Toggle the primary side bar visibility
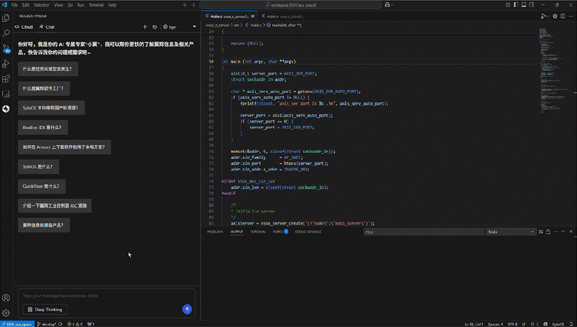The width and height of the screenshot is (577, 327). pyautogui.click(x=516, y=5)
